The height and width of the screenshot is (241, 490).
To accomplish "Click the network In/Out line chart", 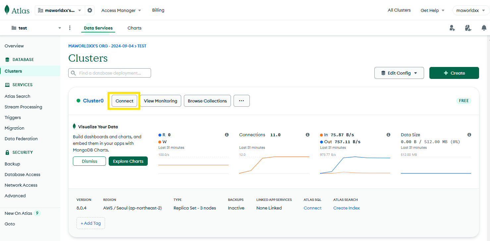I will point(355,164).
